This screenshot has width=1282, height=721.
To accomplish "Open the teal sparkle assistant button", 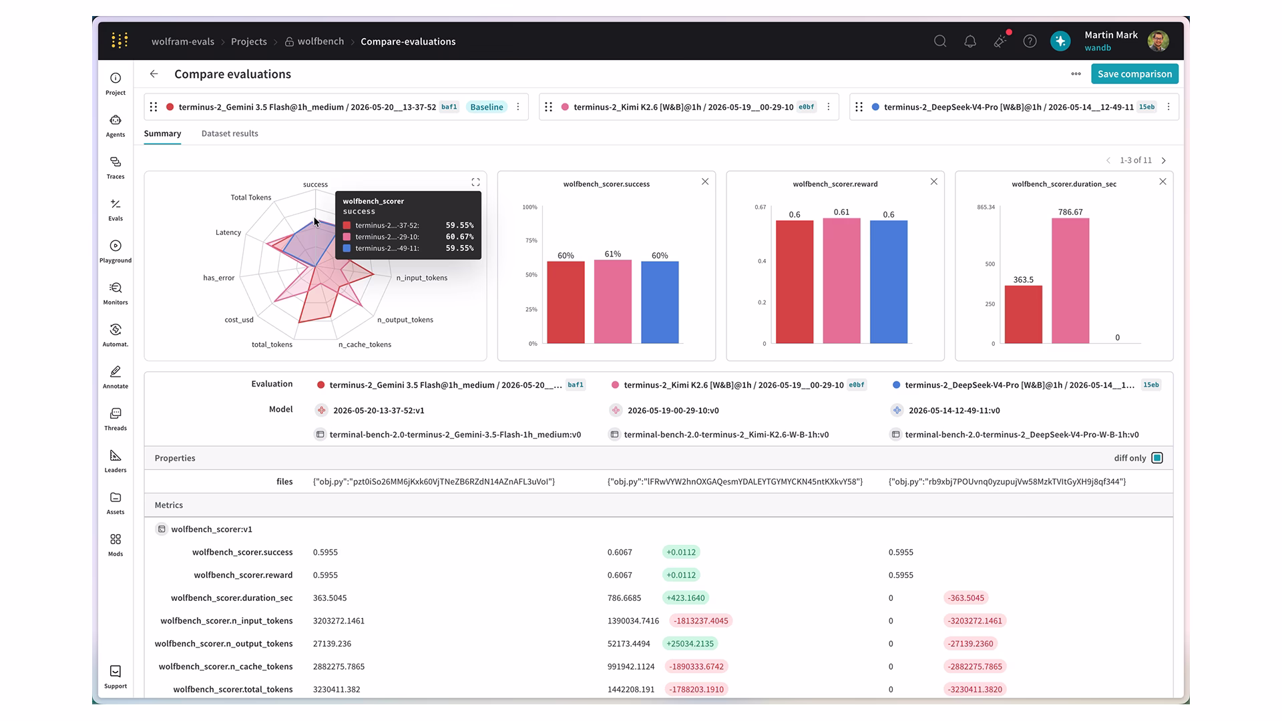I will click(x=1060, y=41).
